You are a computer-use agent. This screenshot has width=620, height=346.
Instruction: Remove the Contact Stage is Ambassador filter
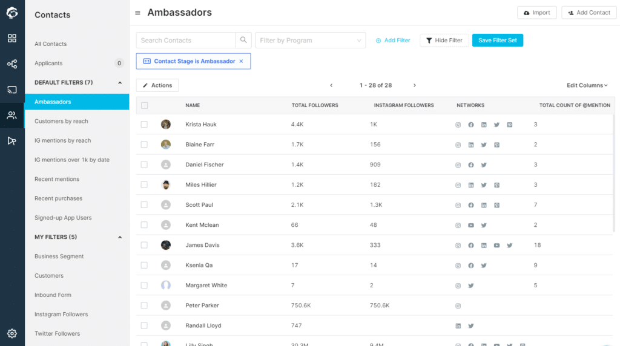coord(241,61)
